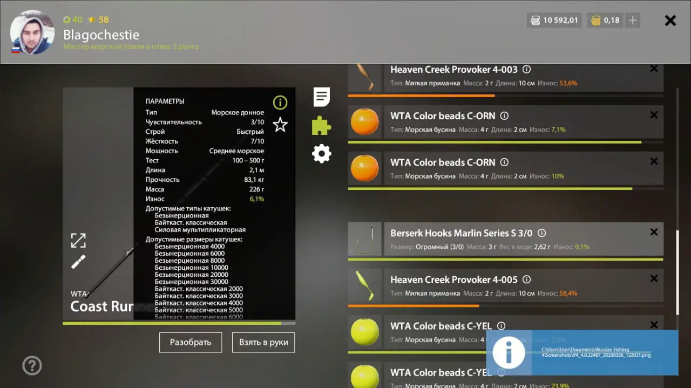This screenshot has height=388, width=691.
Task: Select the first yellow C-YEL bead thumbnail
Action: [364, 332]
